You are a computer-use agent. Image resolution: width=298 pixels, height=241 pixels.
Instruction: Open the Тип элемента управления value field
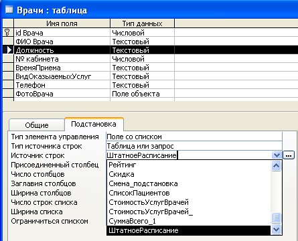click(194, 137)
